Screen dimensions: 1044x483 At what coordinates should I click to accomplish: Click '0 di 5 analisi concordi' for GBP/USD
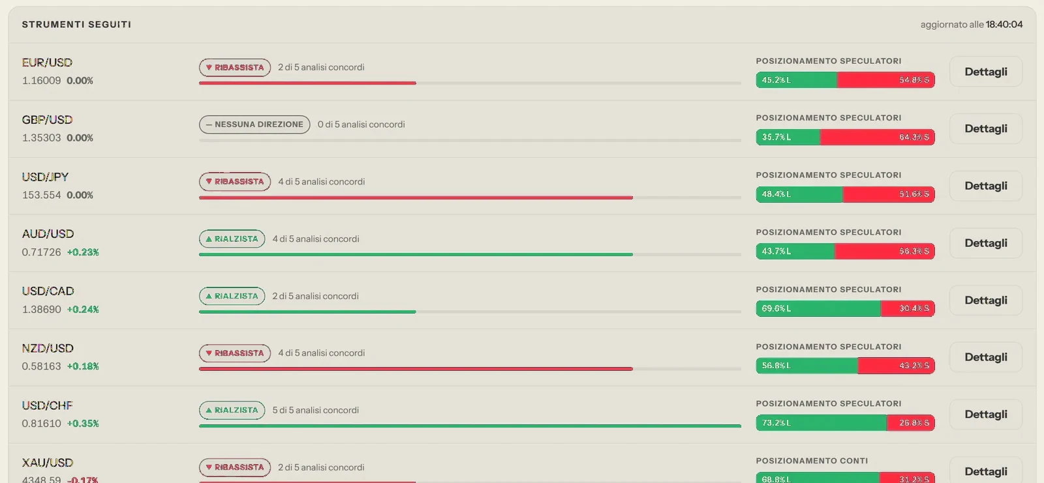[361, 124]
